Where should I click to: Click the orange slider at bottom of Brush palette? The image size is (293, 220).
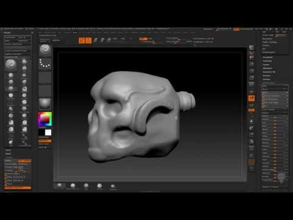(x=18, y=188)
